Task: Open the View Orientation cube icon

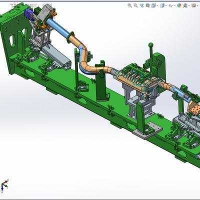Action: [x=153, y=5]
